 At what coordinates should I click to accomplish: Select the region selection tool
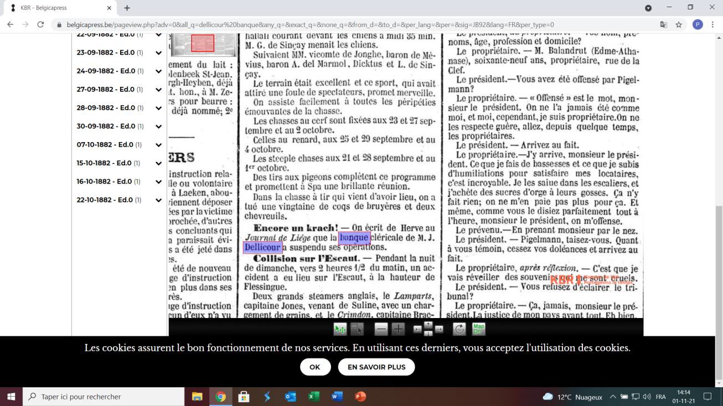pyautogui.click(x=357, y=329)
